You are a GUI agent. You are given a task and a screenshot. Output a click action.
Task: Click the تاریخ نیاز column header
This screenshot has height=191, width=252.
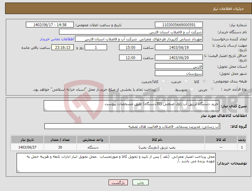[x=27, y=140]
